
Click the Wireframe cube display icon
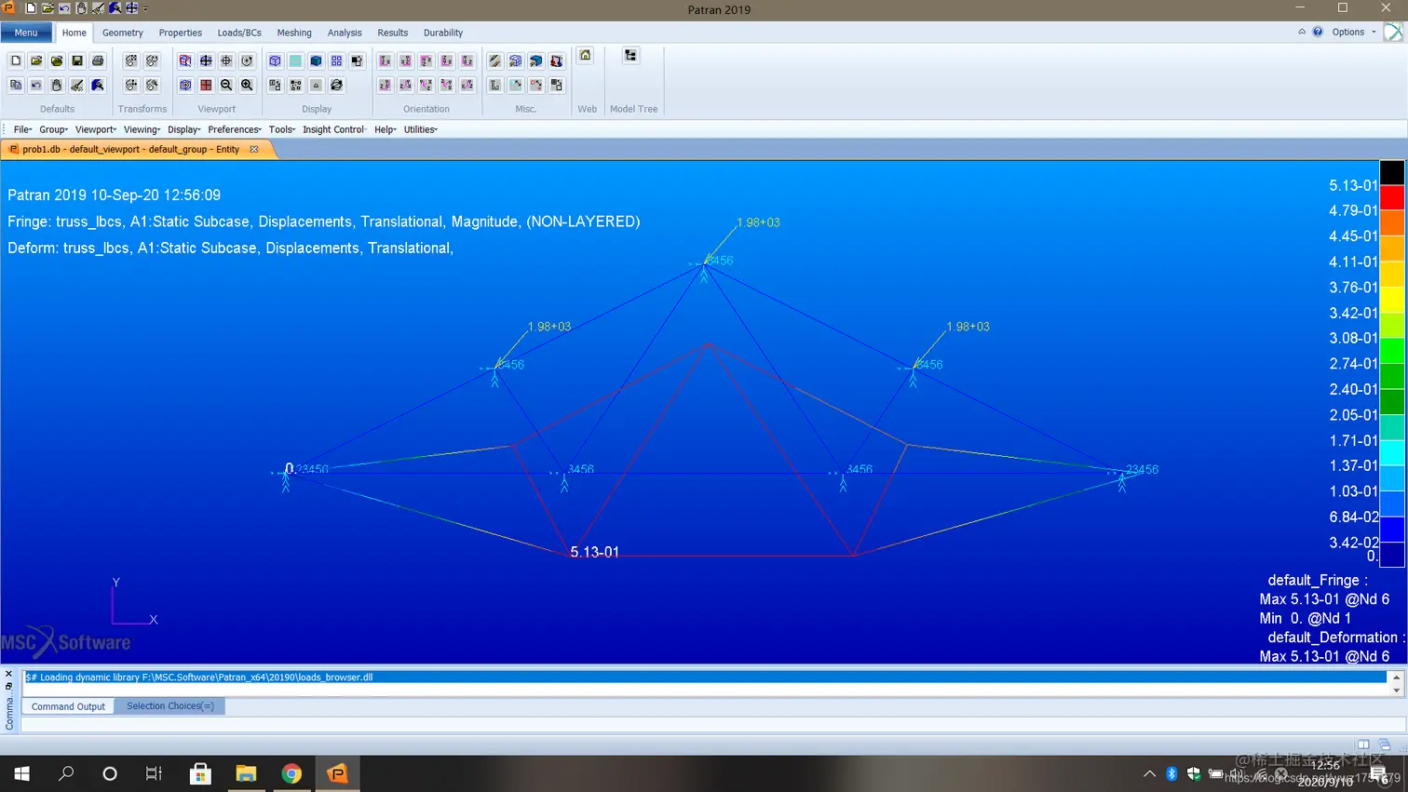coord(275,60)
